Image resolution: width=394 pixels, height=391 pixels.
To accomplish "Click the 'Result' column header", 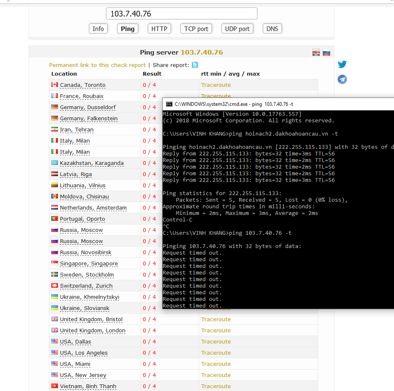I will click(x=152, y=74).
